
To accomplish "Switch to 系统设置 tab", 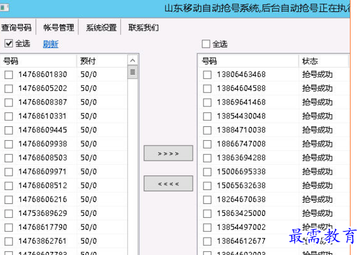I will click(101, 28).
